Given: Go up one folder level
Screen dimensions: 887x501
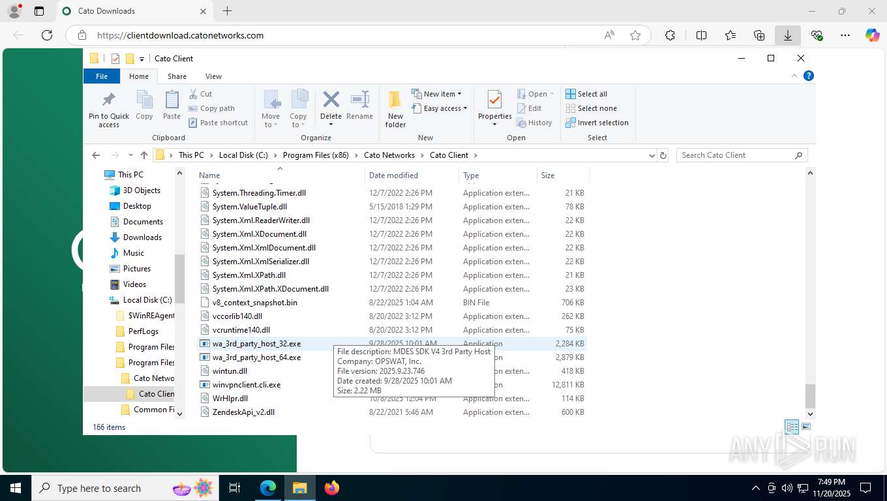Looking at the screenshot, I should 144,155.
